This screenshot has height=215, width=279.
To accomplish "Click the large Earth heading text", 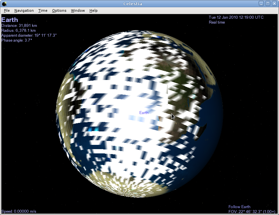I will tap(10, 20).
